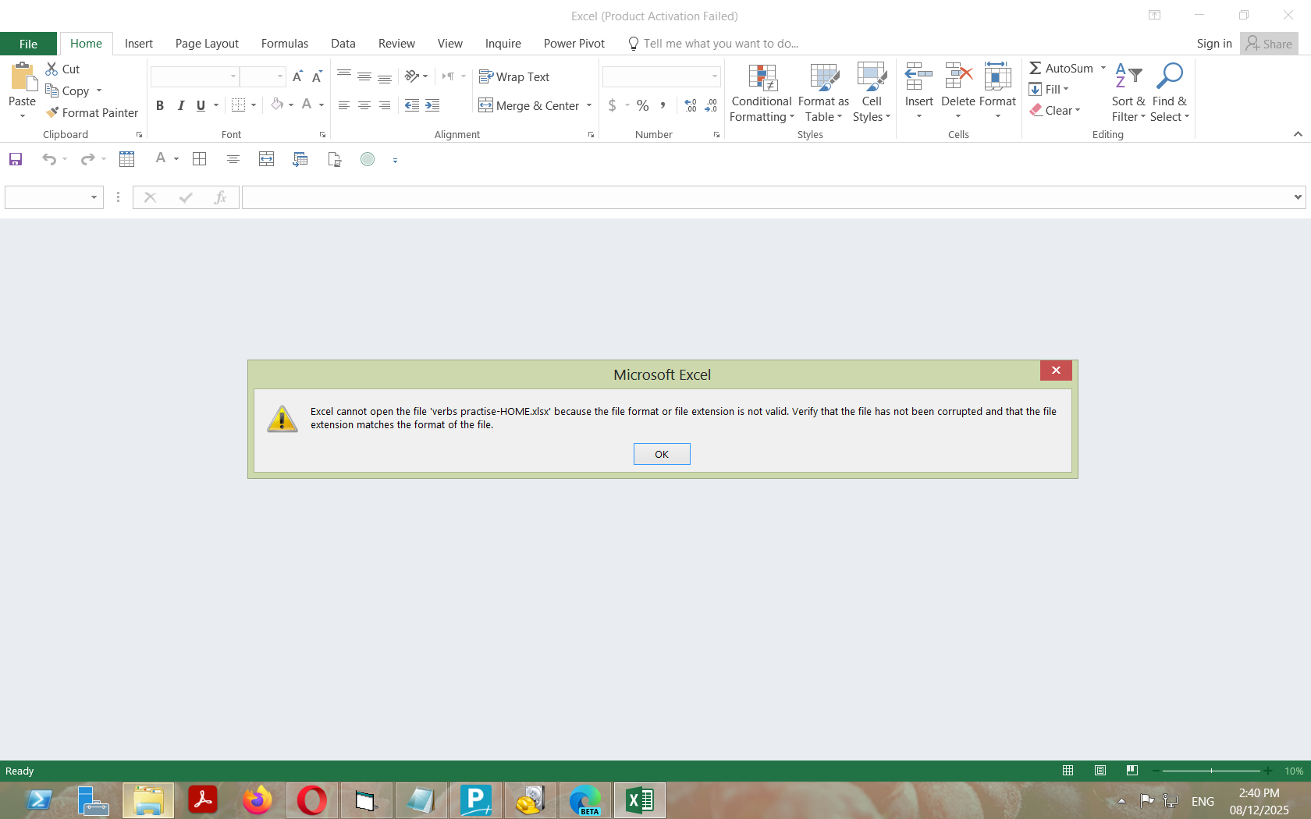Expand the Name Box dropdown
This screenshot has width=1311, height=819.
tap(94, 197)
